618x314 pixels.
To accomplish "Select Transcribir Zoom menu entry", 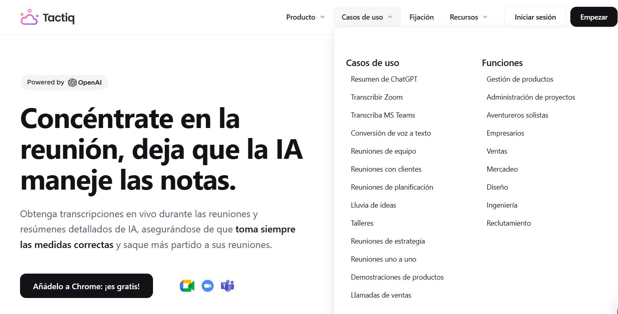I will coord(376,97).
